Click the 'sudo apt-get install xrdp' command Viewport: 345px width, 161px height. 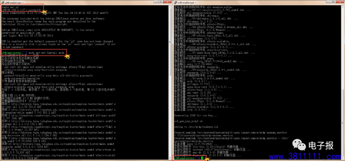[46, 53]
